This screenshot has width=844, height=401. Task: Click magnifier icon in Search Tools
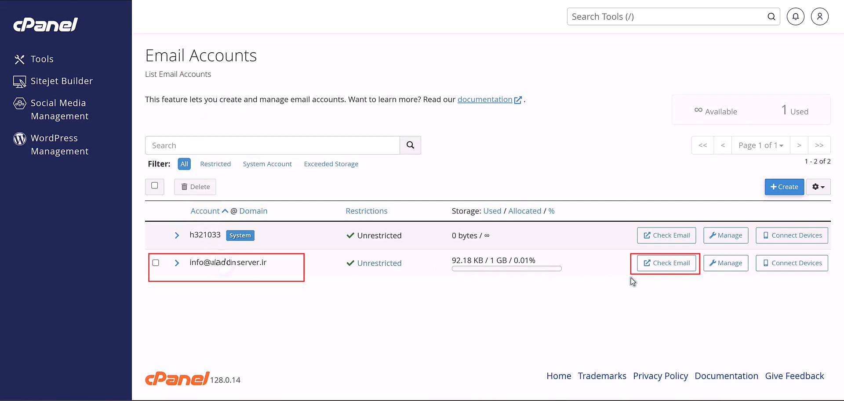tap(771, 17)
